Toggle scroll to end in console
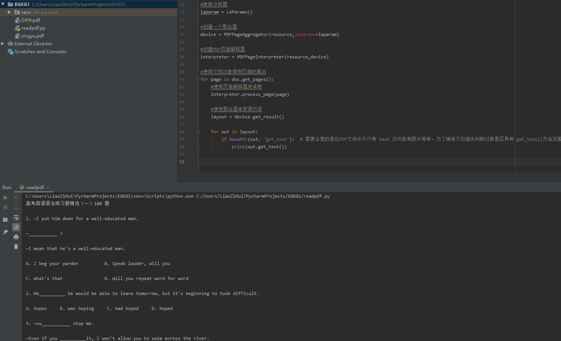Viewport: 561px width, 341px height. point(16,227)
